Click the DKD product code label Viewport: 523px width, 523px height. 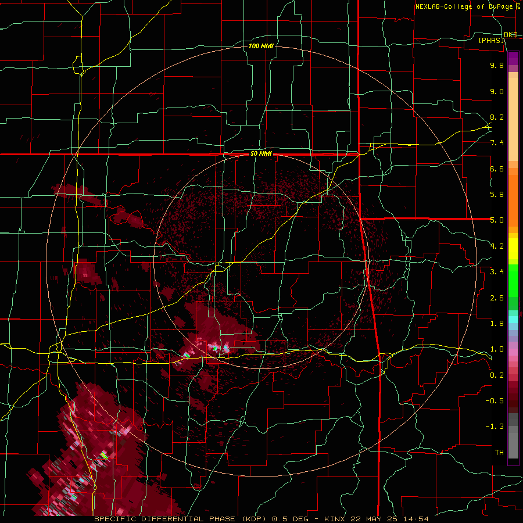point(511,35)
